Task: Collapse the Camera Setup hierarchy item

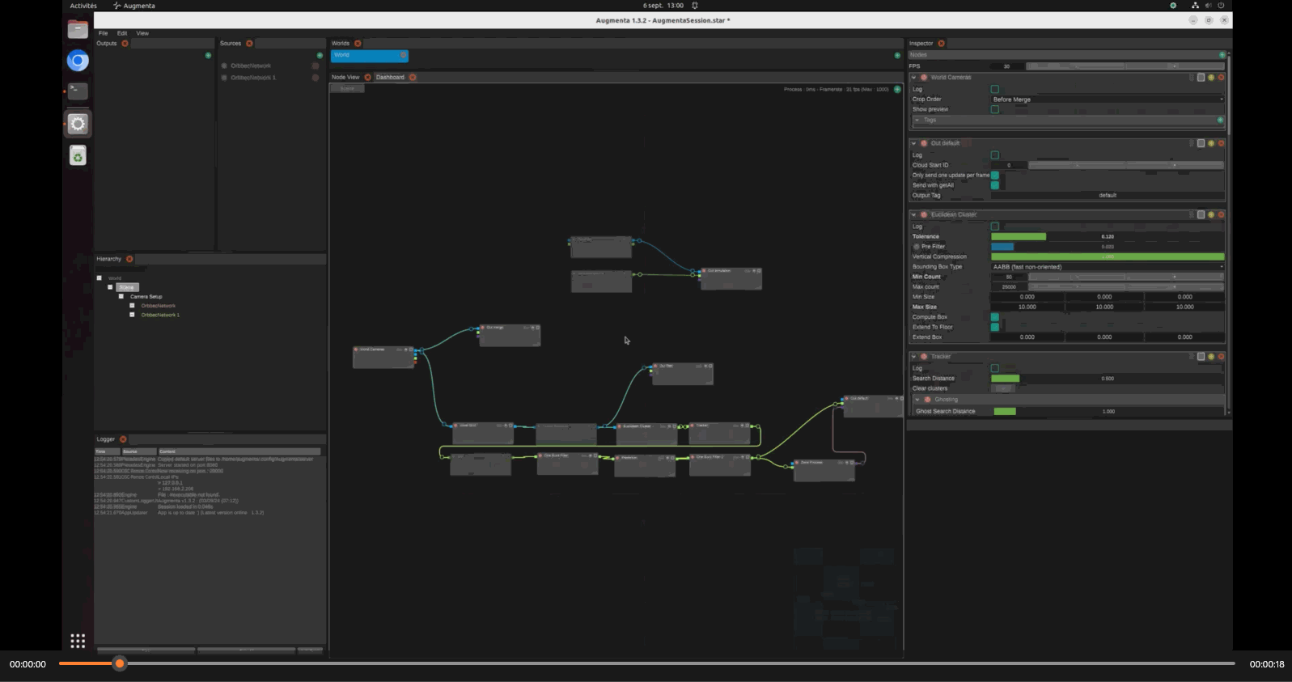Action: [x=121, y=297]
